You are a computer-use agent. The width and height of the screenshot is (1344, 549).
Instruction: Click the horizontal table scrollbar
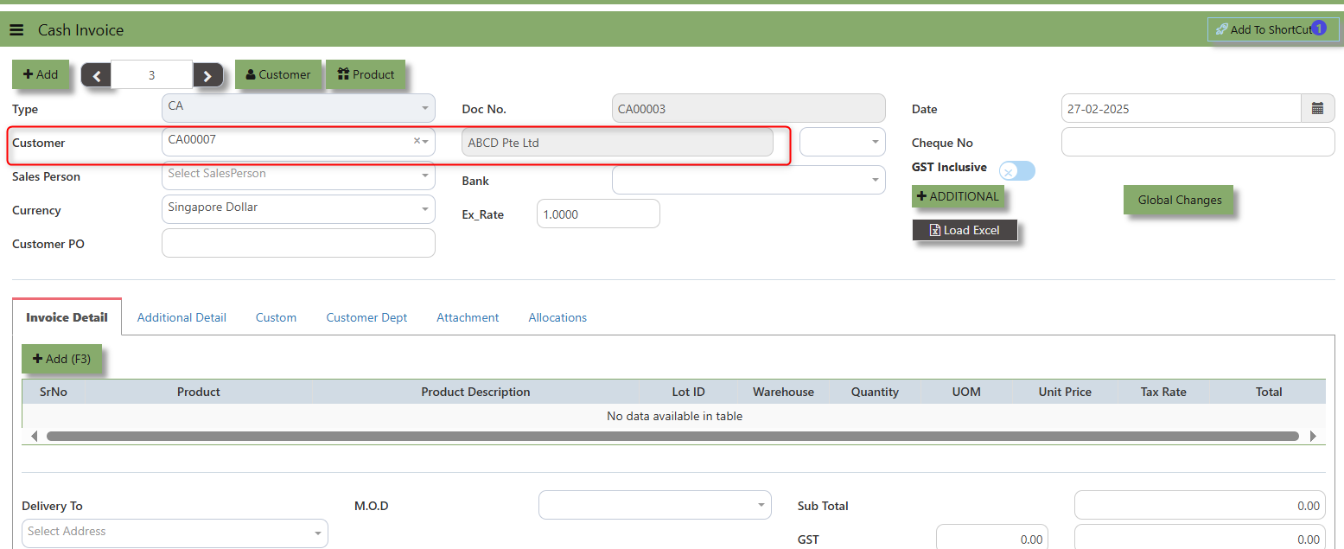(x=672, y=437)
